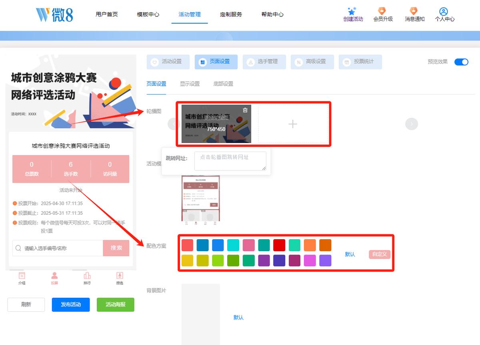Switch to 活动设置 tab
The width and height of the screenshot is (480, 345).
(168, 62)
